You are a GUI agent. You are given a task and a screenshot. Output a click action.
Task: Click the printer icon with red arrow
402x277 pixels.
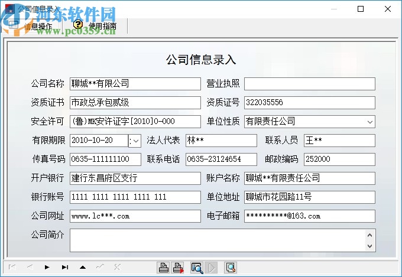(179, 268)
